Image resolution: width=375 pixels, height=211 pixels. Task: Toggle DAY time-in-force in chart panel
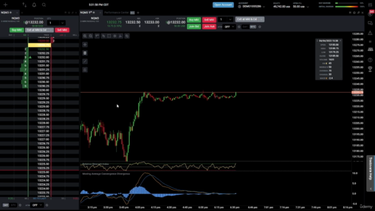tap(245, 27)
